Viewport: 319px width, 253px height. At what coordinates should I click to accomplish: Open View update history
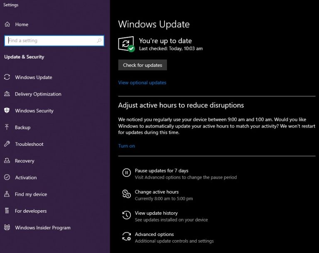coord(156,213)
